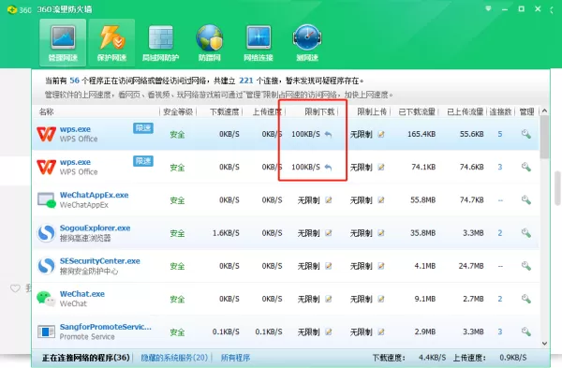Edit download limit for SogouExplorer.exe

(329, 233)
